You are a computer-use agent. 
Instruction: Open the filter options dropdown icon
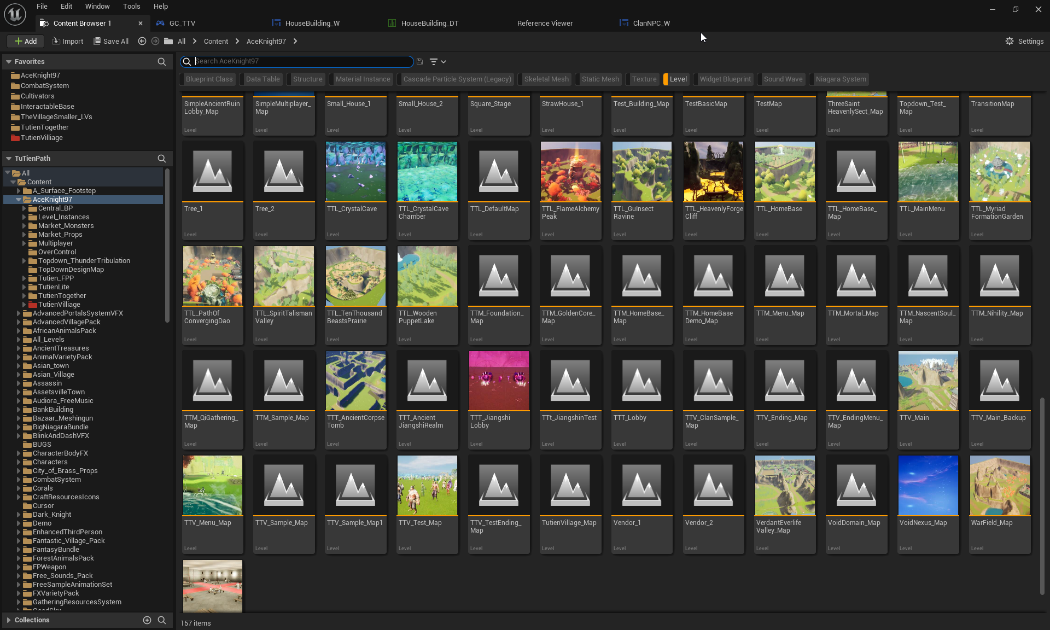(437, 62)
